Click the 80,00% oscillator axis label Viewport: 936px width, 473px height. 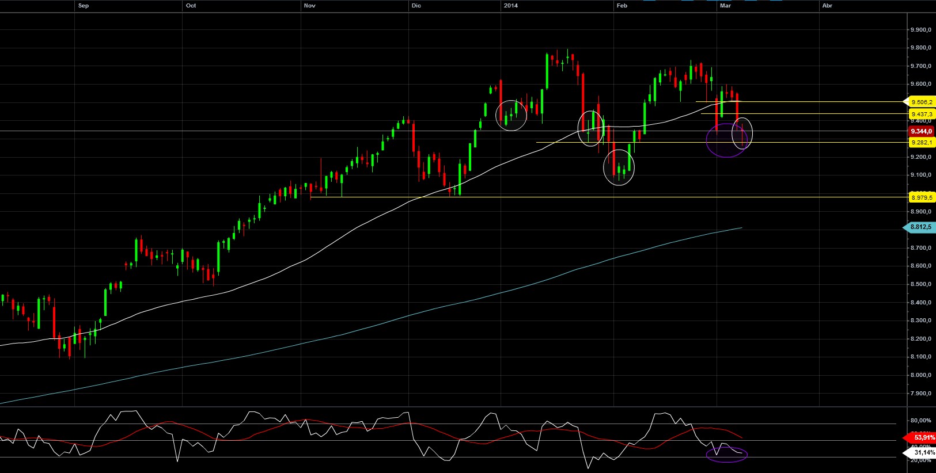coord(921,421)
